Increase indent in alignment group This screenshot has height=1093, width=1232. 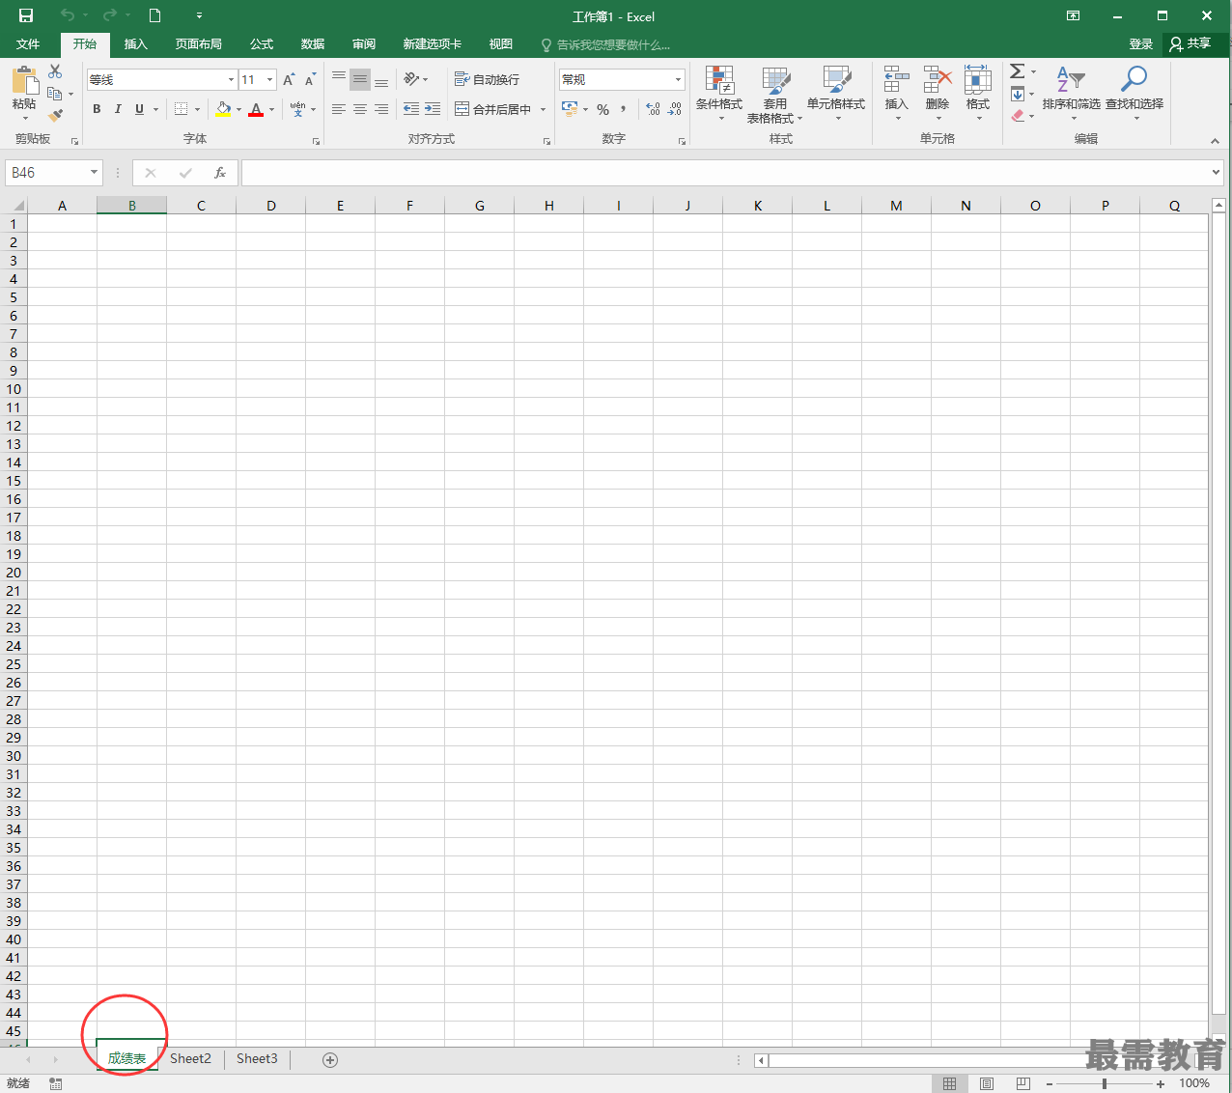[433, 109]
